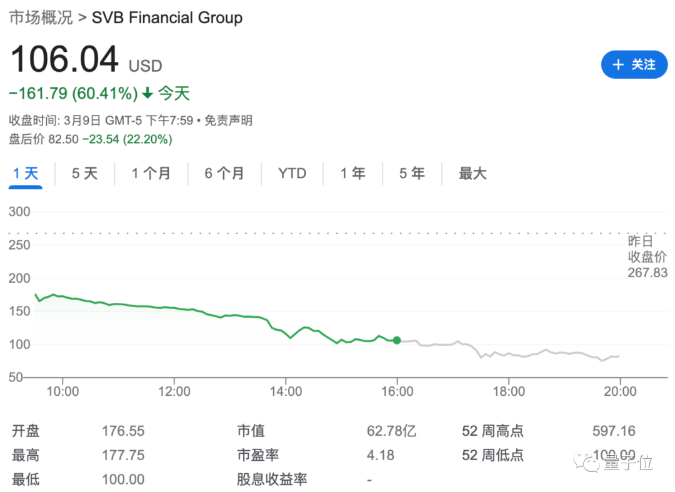Click the 106.04 price figure
675x492 pixels.
[x=64, y=60]
